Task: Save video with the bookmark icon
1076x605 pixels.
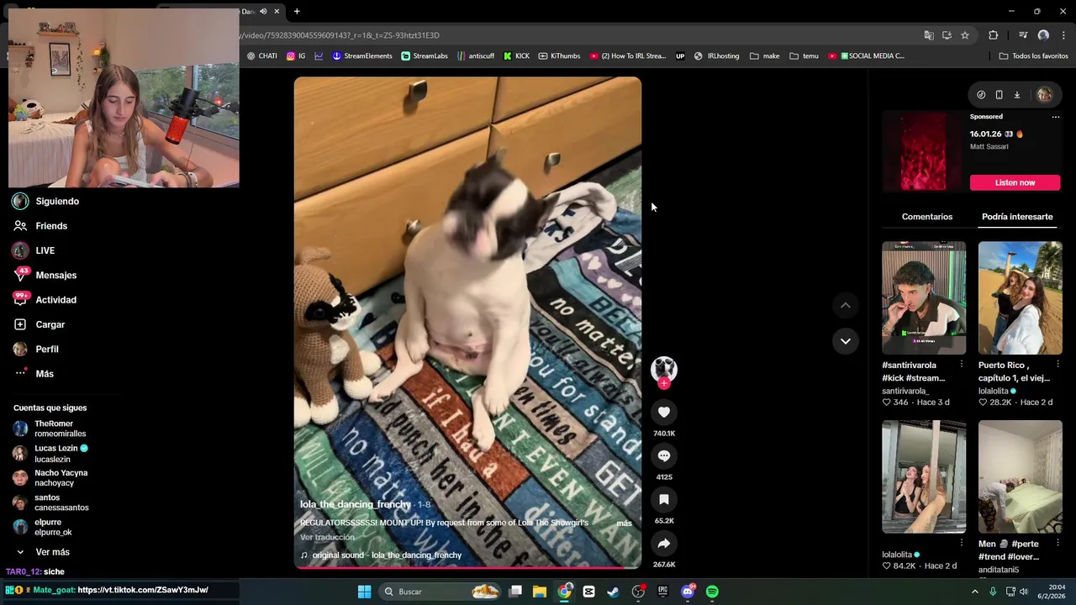Action: coord(663,499)
